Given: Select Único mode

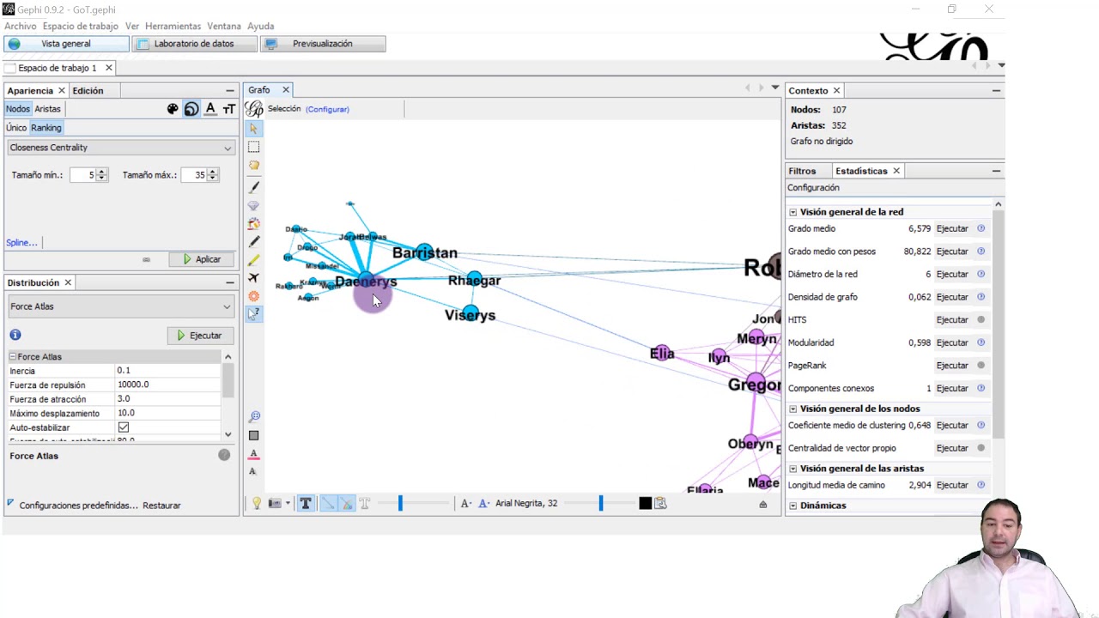Looking at the screenshot, I should pos(16,128).
